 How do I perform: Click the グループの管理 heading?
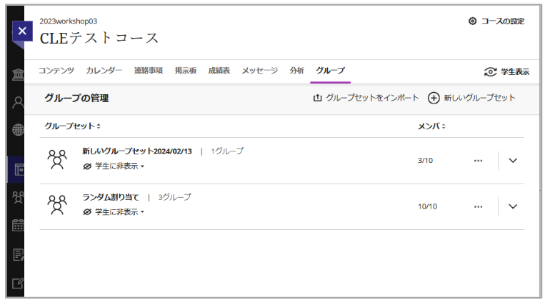[76, 99]
